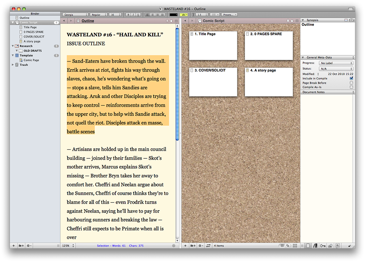
Task: Click the editor navigate back arrow
Action: point(64,21)
